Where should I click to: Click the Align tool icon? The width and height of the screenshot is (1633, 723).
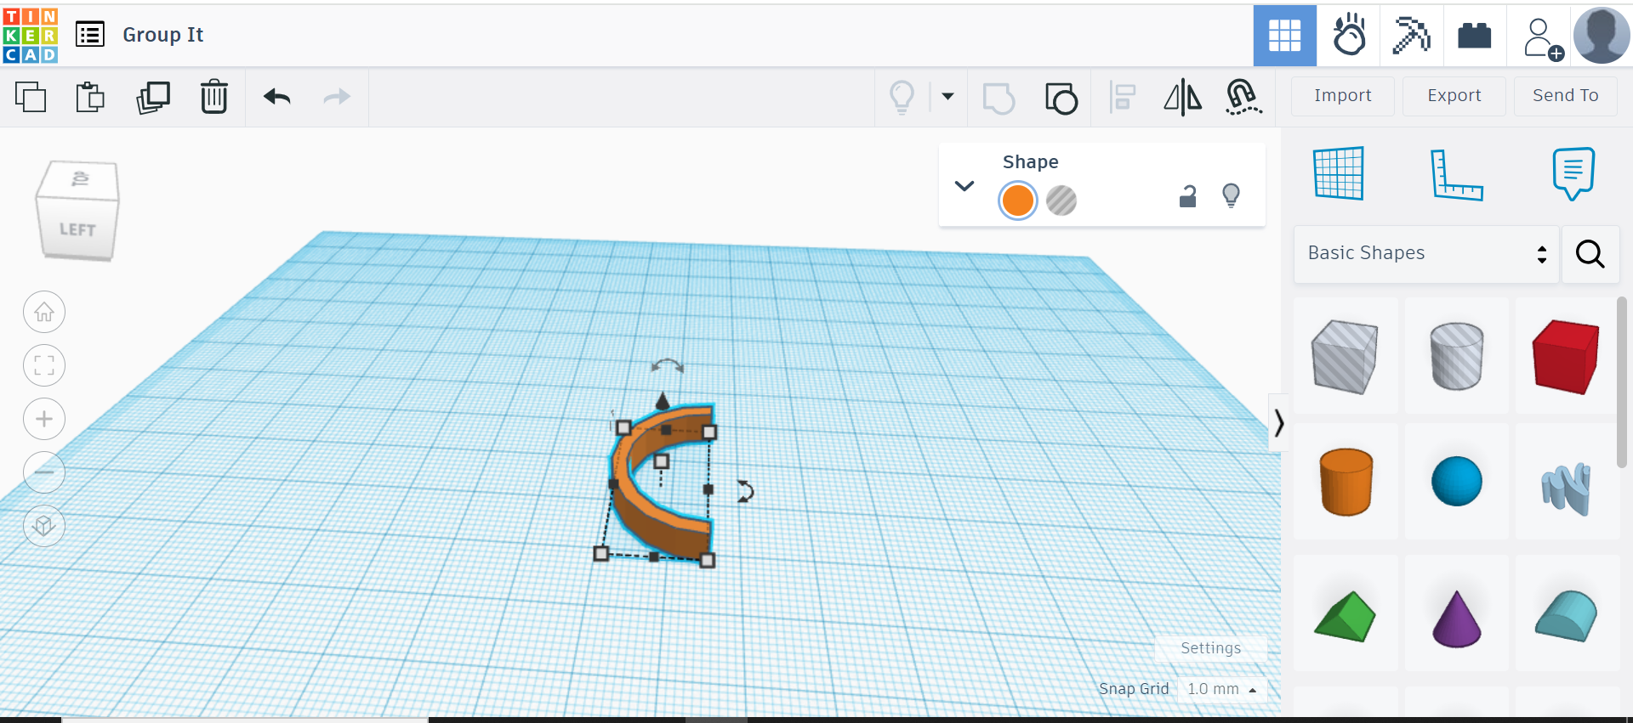point(1123,98)
